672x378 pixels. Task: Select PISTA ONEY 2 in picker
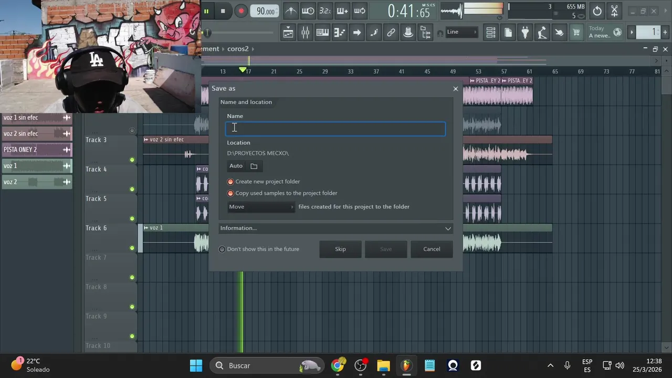(37, 150)
